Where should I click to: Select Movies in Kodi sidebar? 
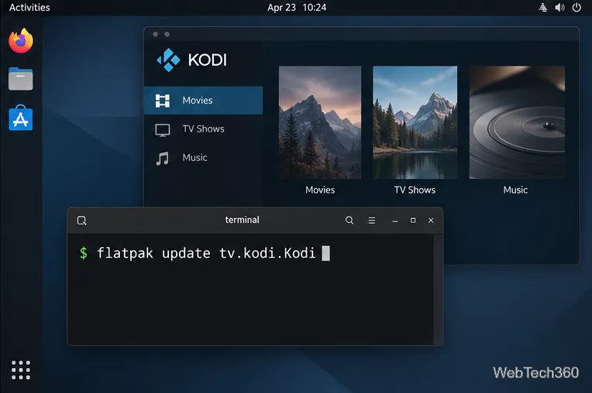tap(203, 101)
